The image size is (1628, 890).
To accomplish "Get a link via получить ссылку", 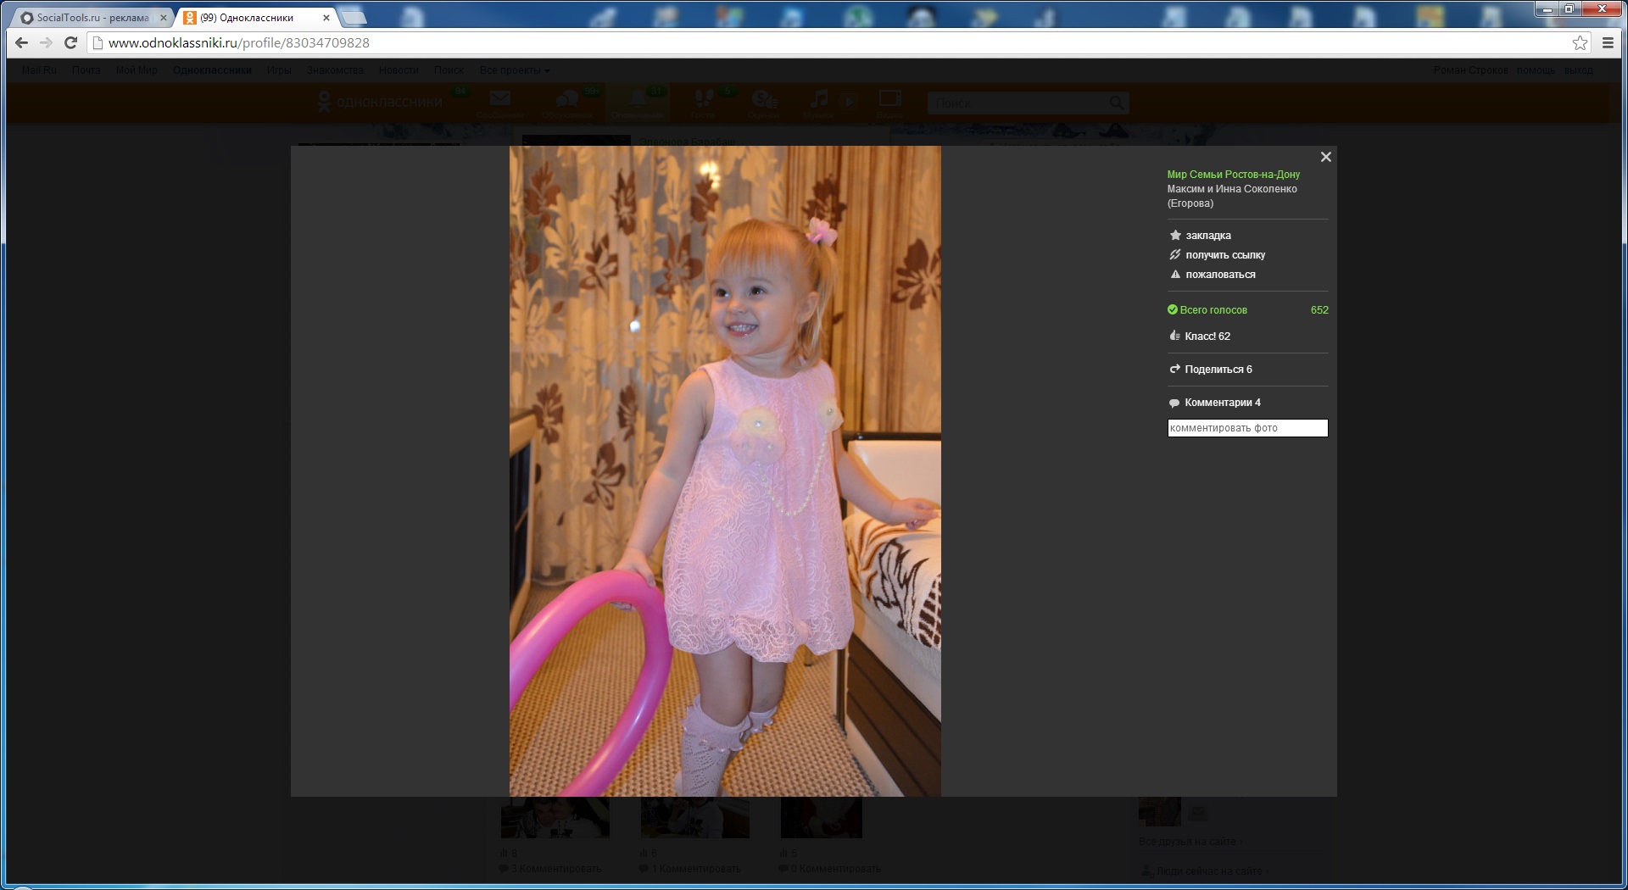I will [x=1225, y=255].
